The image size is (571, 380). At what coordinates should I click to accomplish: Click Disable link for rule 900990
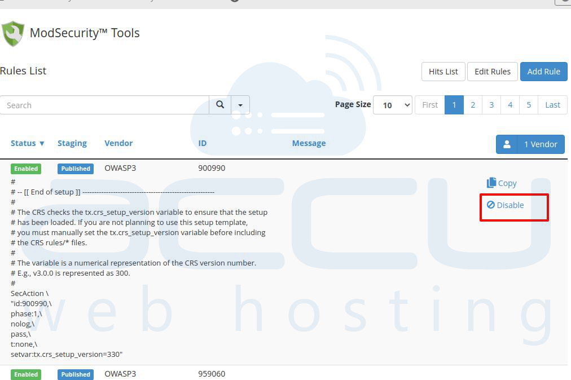pos(506,205)
